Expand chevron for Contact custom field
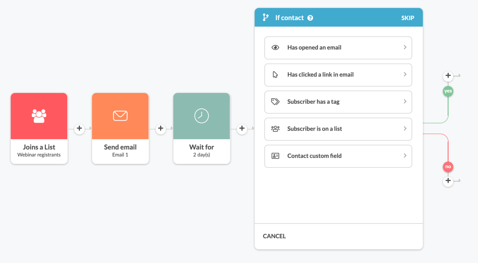Screen dimensions: 478x263 pos(405,156)
